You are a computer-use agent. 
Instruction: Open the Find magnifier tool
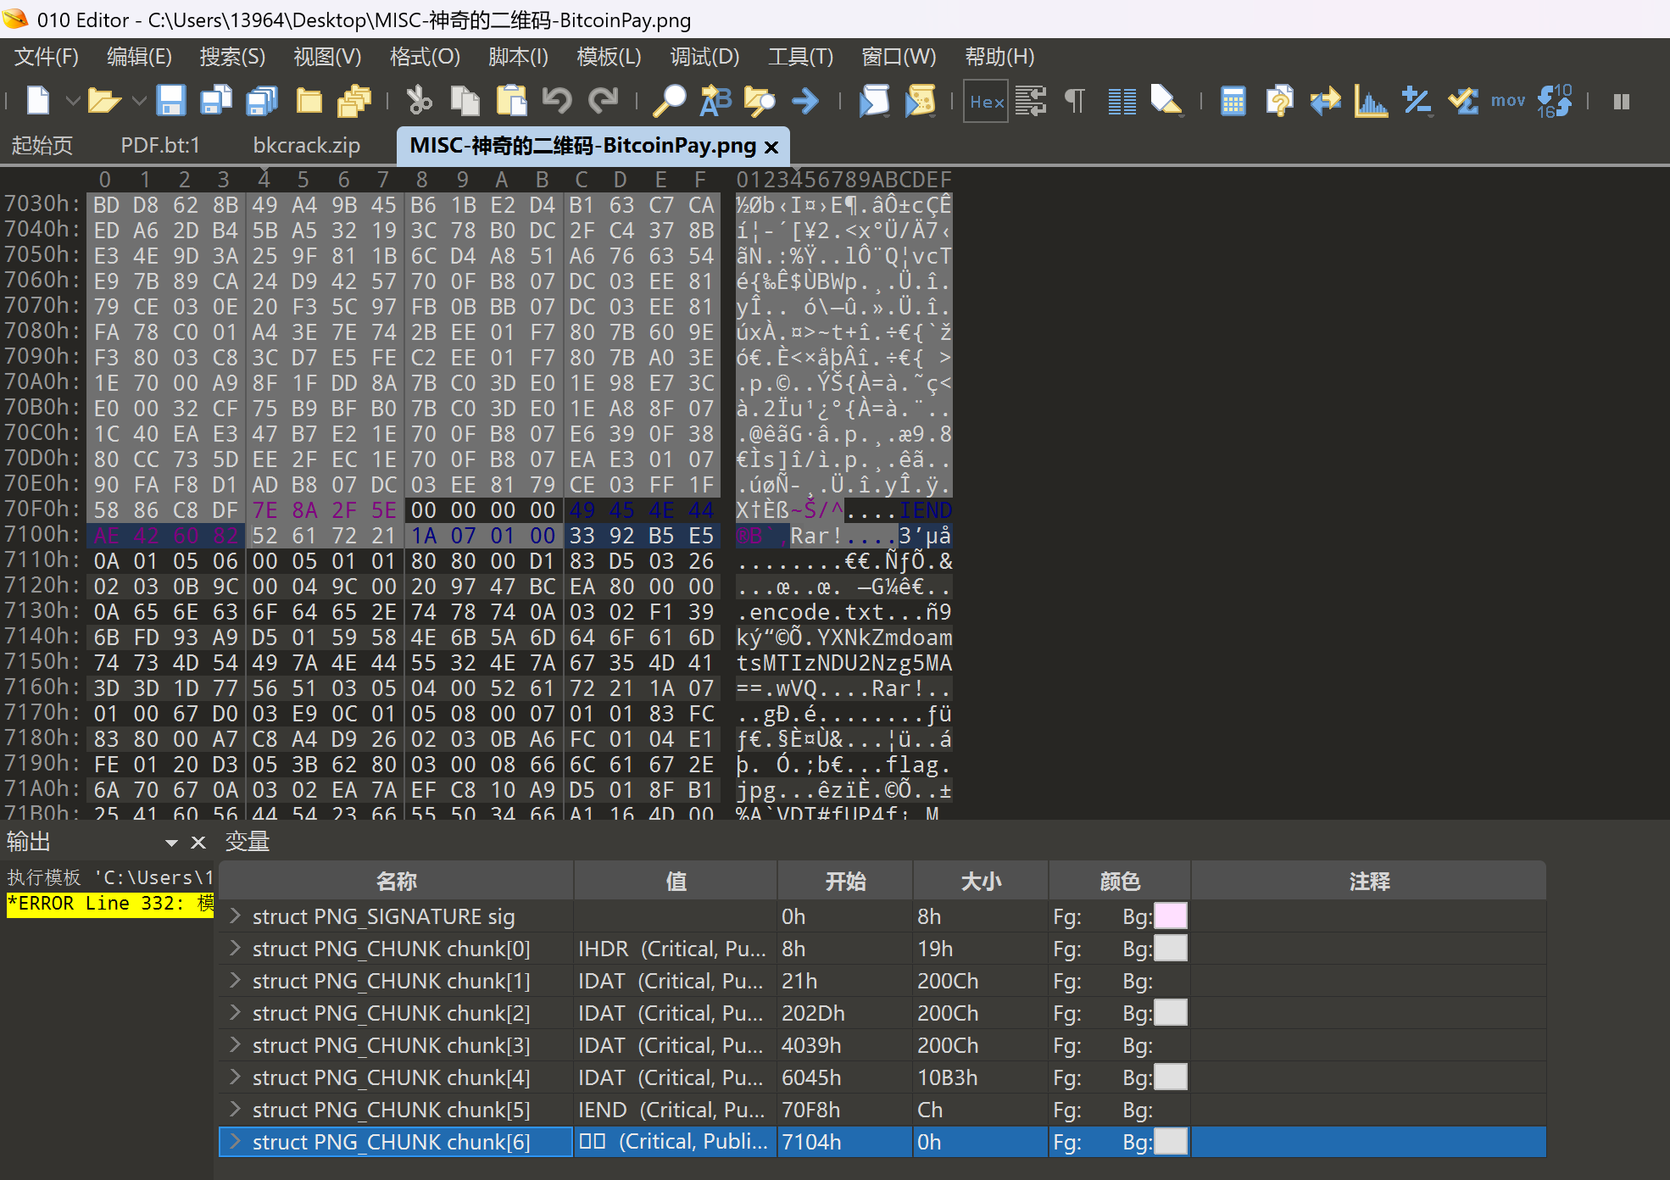[x=669, y=101]
